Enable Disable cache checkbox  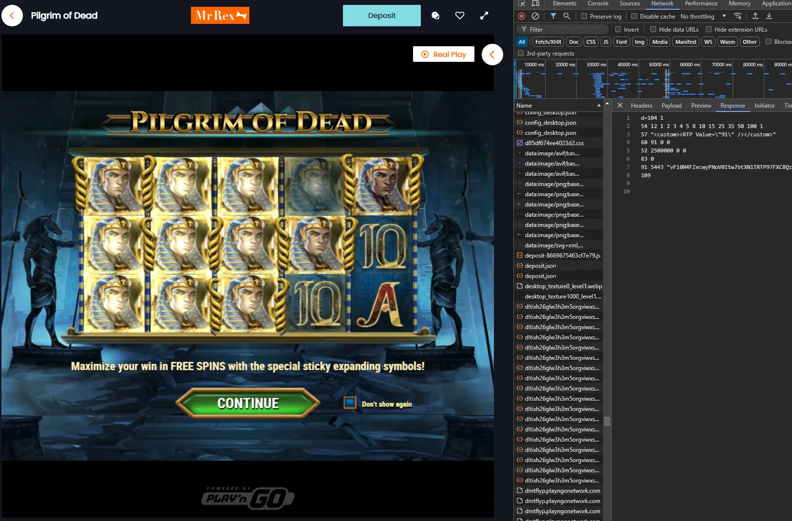[634, 16]
